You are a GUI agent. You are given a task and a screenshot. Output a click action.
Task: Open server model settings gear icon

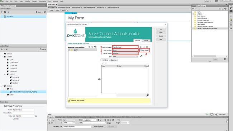pyautogui.click(x=37, y=12)
